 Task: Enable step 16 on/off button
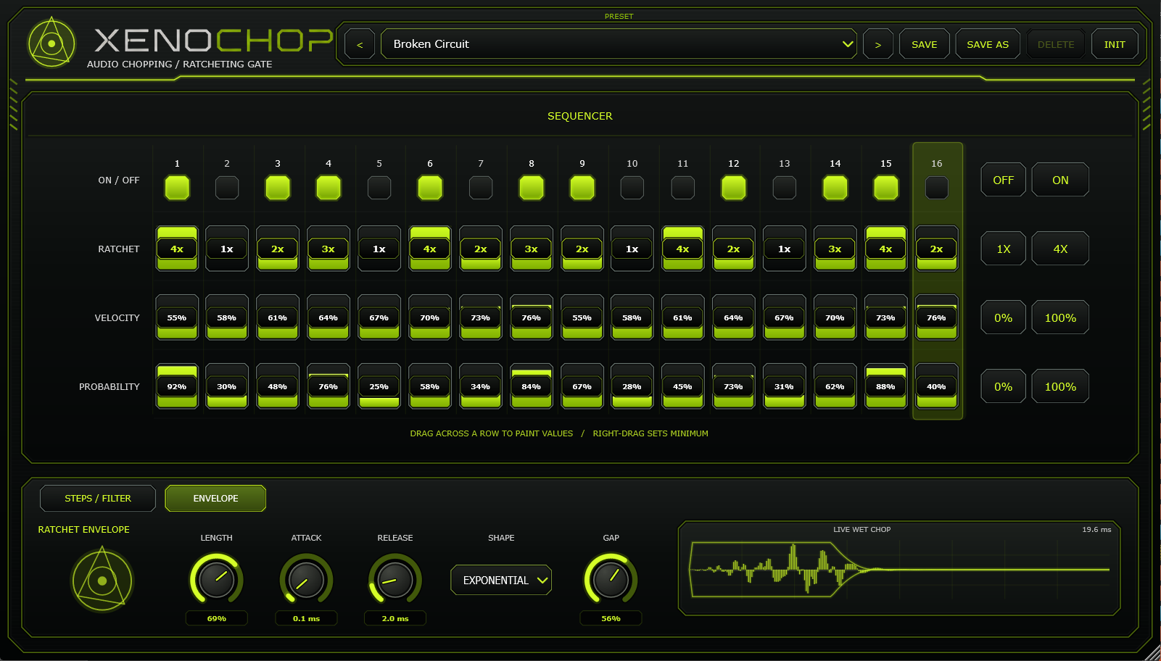click(x=937, y=188)
